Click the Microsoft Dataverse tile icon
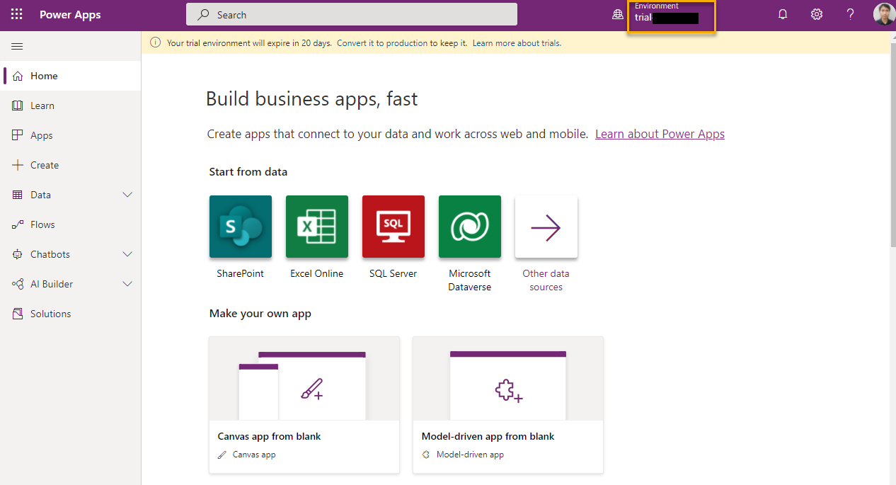Viewport: 896px width, 485px height. click(x=470, y=227)
